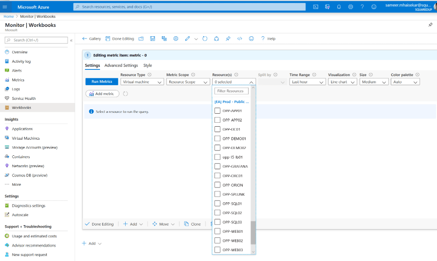
Task: Open the Feedback smiley in header
Action: (x=374, y=7)
